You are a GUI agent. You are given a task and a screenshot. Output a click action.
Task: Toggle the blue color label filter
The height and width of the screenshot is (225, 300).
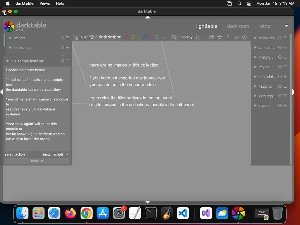click(x=145, y=37)
